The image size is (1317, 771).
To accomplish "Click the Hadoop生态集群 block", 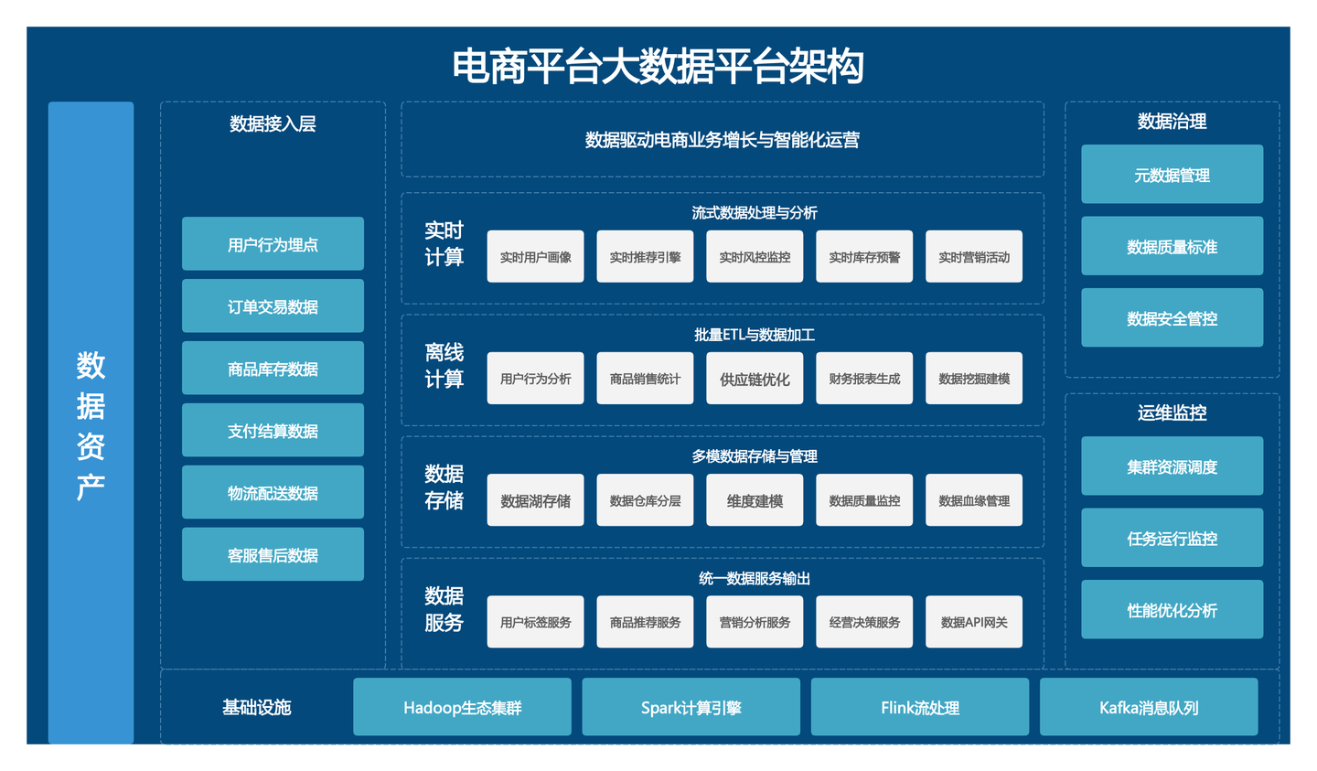I will pyautogui.click(x=462, y=707).
